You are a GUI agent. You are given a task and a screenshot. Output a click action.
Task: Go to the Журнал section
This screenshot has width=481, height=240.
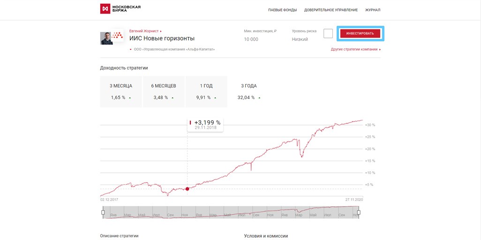click(x=372, y=10)
